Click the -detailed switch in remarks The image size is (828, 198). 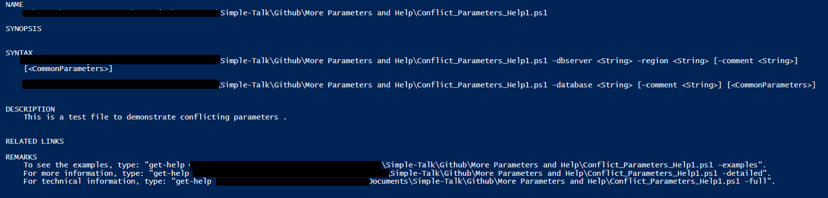coord(744,173)
